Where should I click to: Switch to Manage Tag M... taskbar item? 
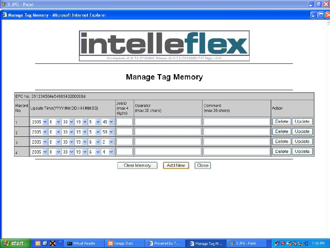click(206, 243)
